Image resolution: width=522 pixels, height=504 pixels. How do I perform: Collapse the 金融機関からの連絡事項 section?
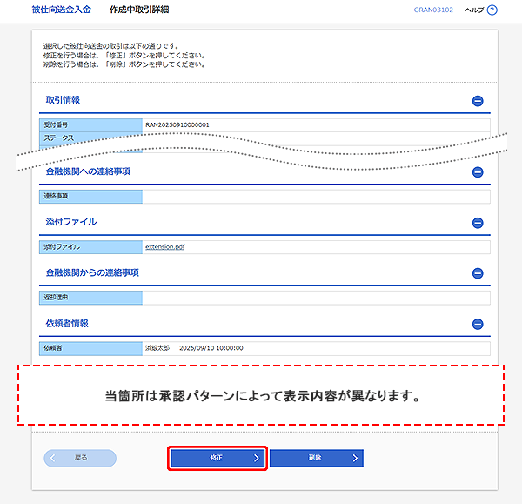(x=478, y=273)
